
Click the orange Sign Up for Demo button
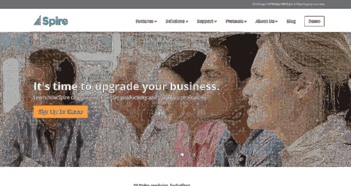61,112
